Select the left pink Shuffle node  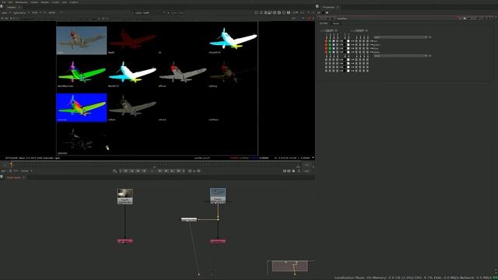point(124,241)
